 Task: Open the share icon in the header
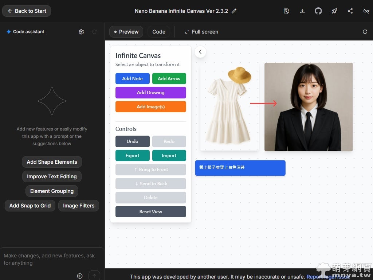[350, 11]
